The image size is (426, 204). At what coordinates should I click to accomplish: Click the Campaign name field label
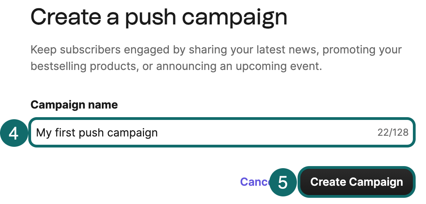point(74,105)
